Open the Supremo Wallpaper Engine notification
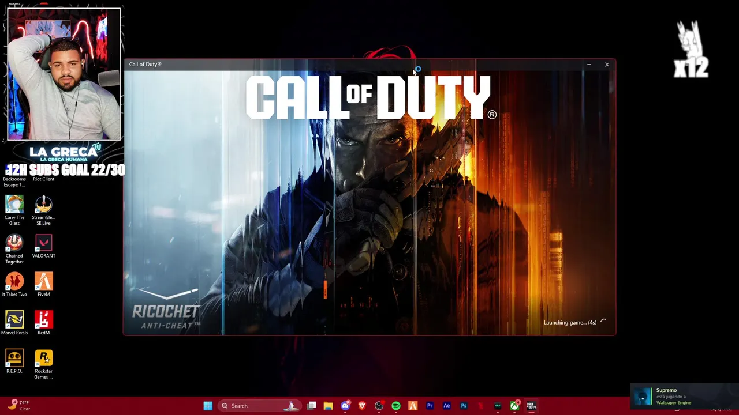The width and height of the screenshot is (739, 415). (684, 397)
